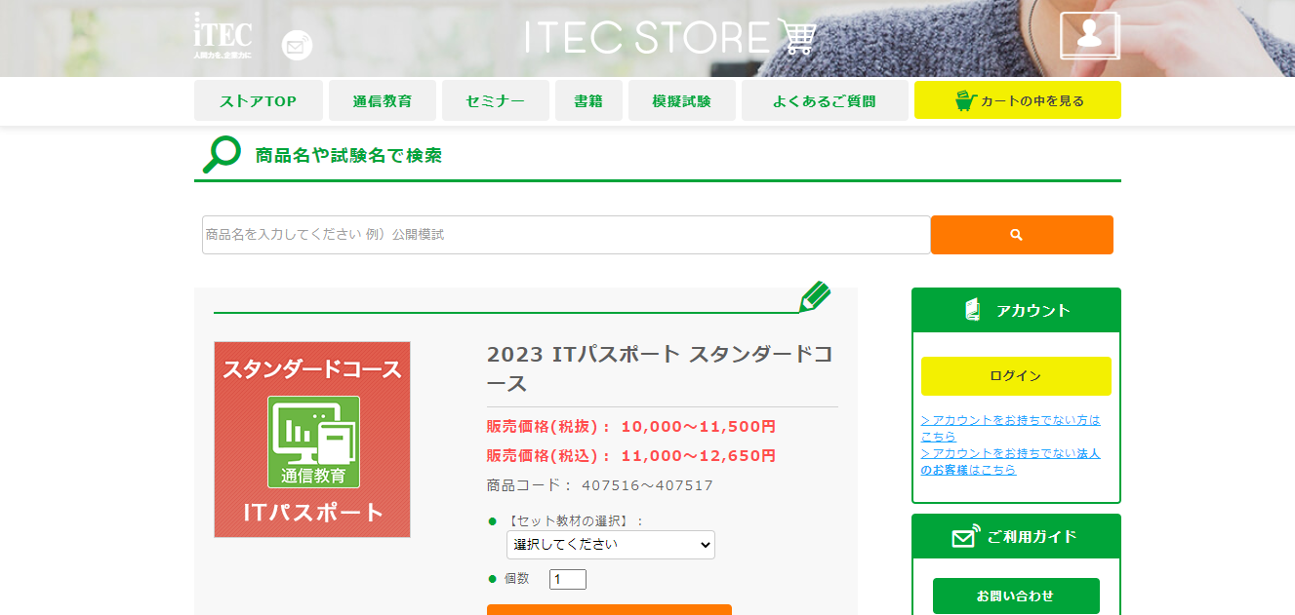Open the 模擬試験 menu item
Screen dimensions: 1295x615
(x=682, y=101)
